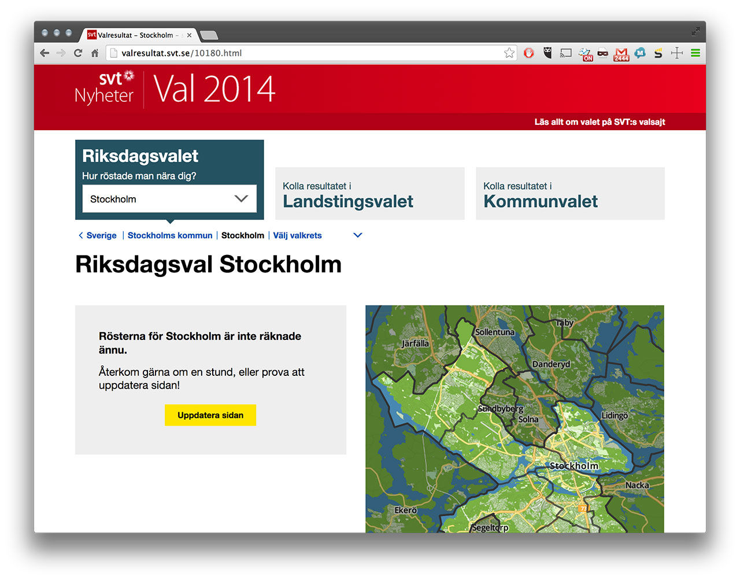740x580 pixels.
Task: Open the incognito mask extension icon
Action: [602, 53]
